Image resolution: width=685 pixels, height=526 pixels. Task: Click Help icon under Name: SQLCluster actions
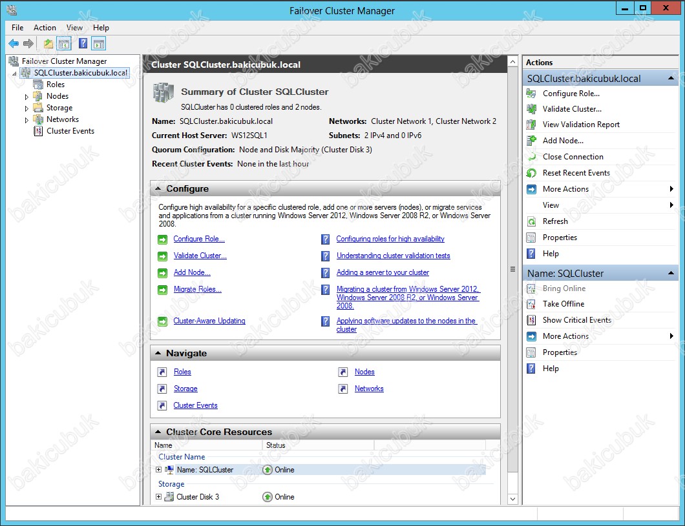531,369
